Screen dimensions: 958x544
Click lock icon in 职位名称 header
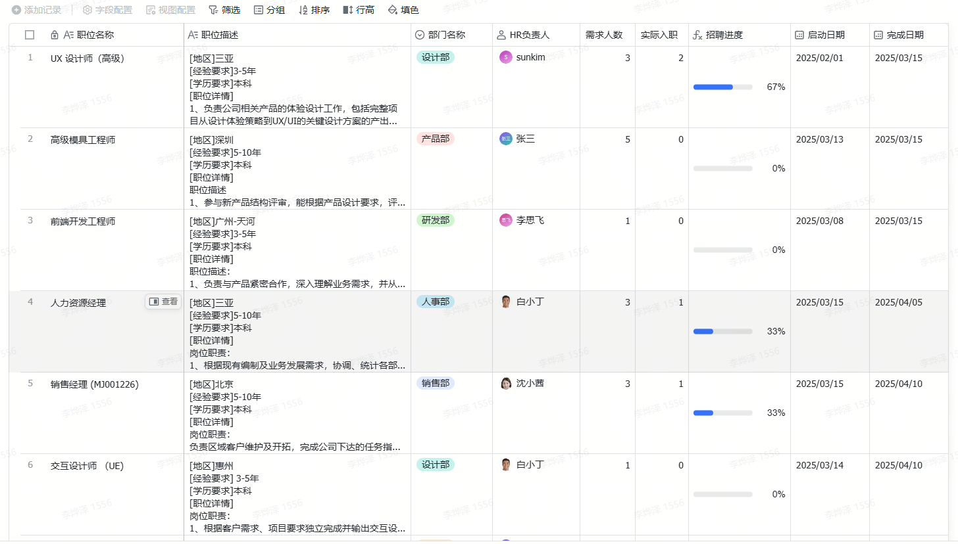click(55, 35)
